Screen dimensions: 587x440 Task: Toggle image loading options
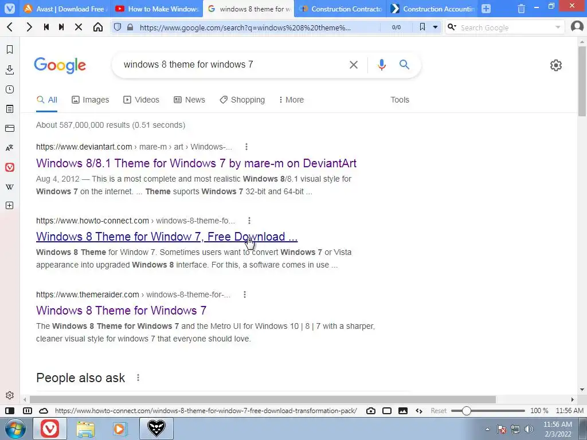pos(403,411)
